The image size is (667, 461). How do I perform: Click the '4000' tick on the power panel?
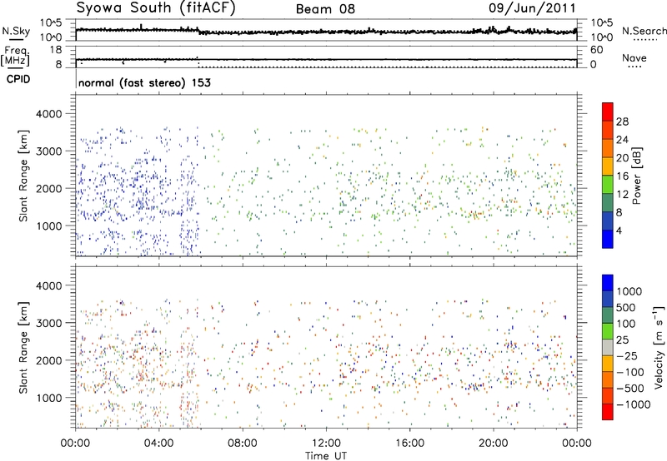point(49,114)
